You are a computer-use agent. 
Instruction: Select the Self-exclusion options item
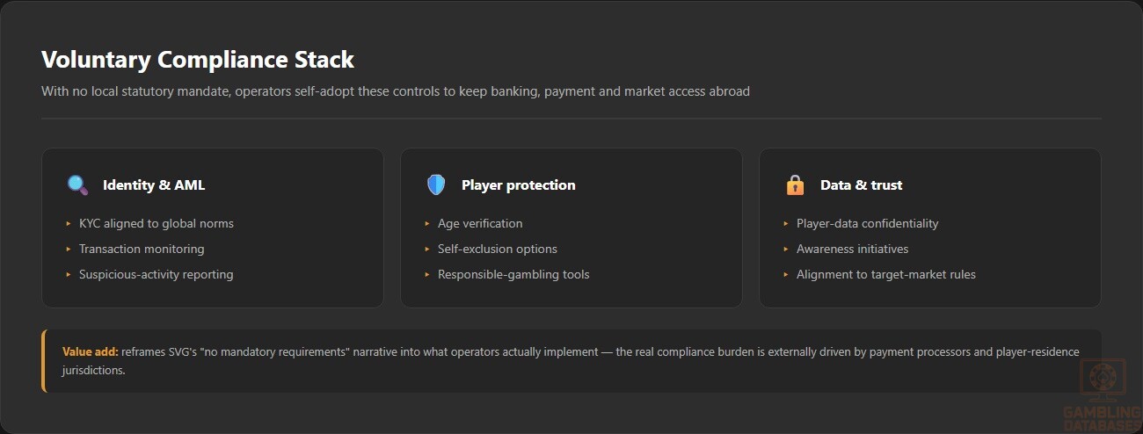(x=498, y=249)
